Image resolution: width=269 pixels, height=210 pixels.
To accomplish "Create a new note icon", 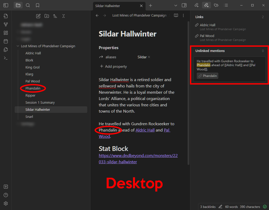I will 38,16.
